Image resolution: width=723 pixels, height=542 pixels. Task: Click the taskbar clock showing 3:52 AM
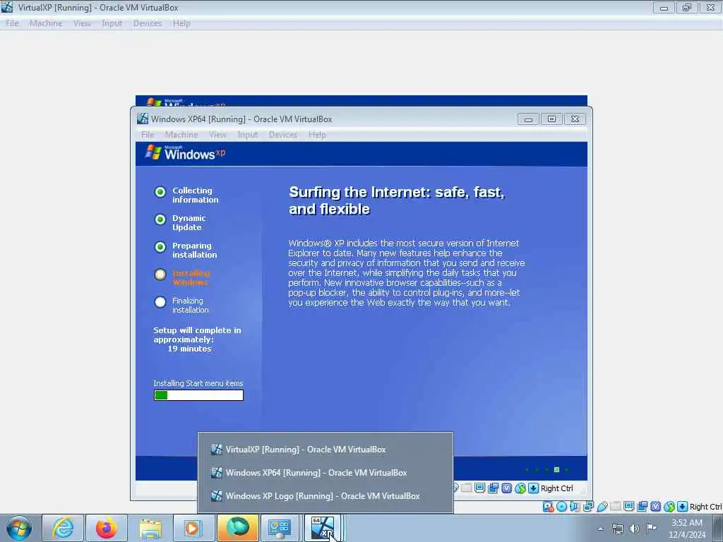click(x=687, y=529)
